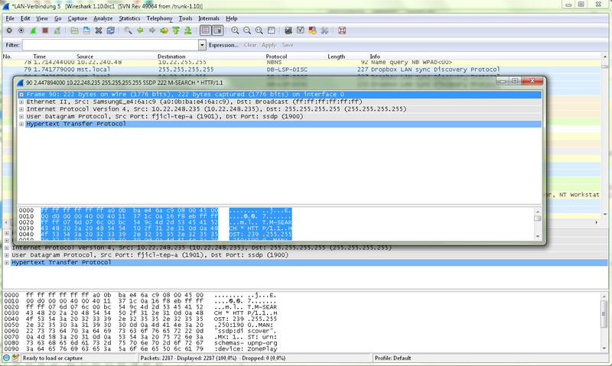The image size is (612, 366).
Task: Expand Hypertext Transfer Protocol in main window
Action: [x=7, y=262]
